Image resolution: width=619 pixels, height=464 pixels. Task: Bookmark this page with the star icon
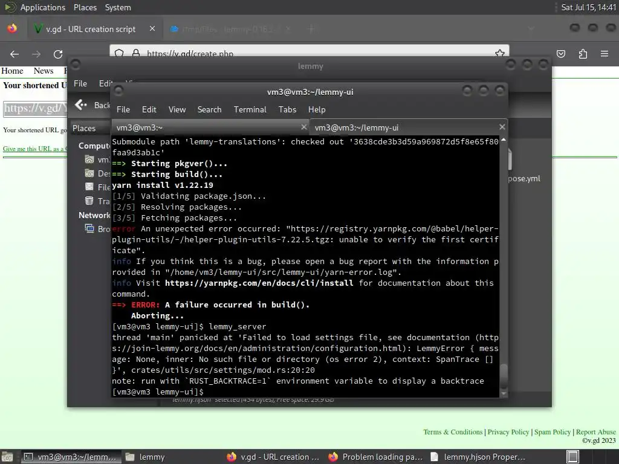(500, 53)
